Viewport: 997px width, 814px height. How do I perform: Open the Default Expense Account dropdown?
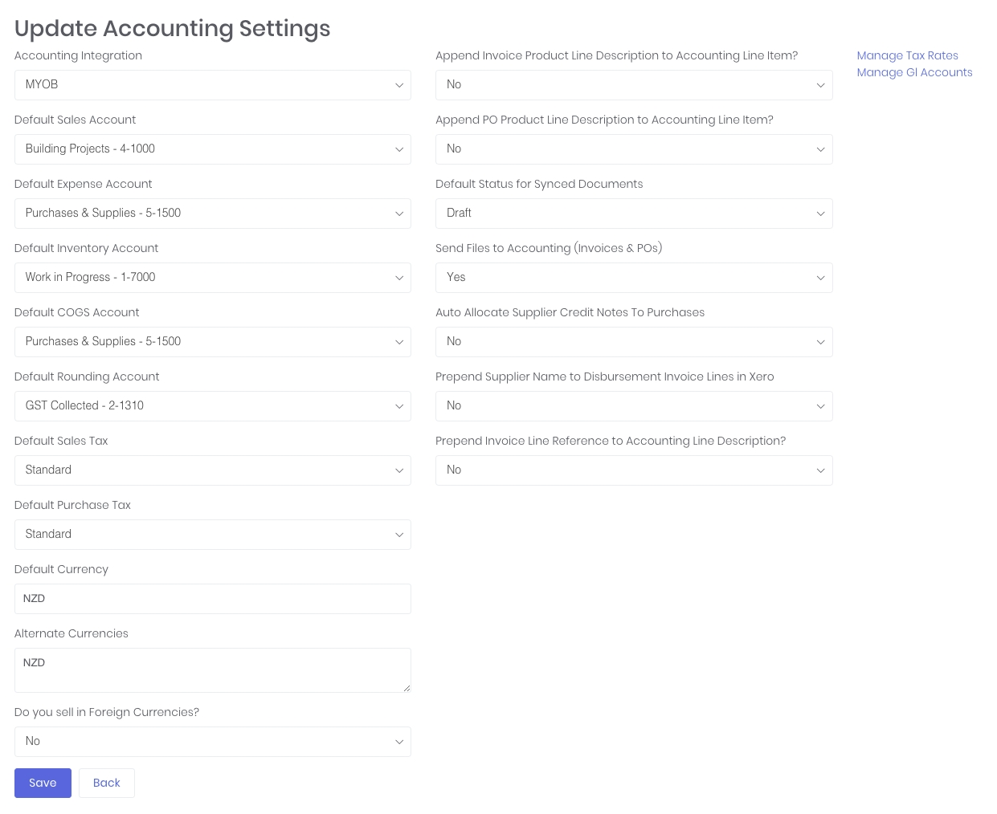coord(212,214)
